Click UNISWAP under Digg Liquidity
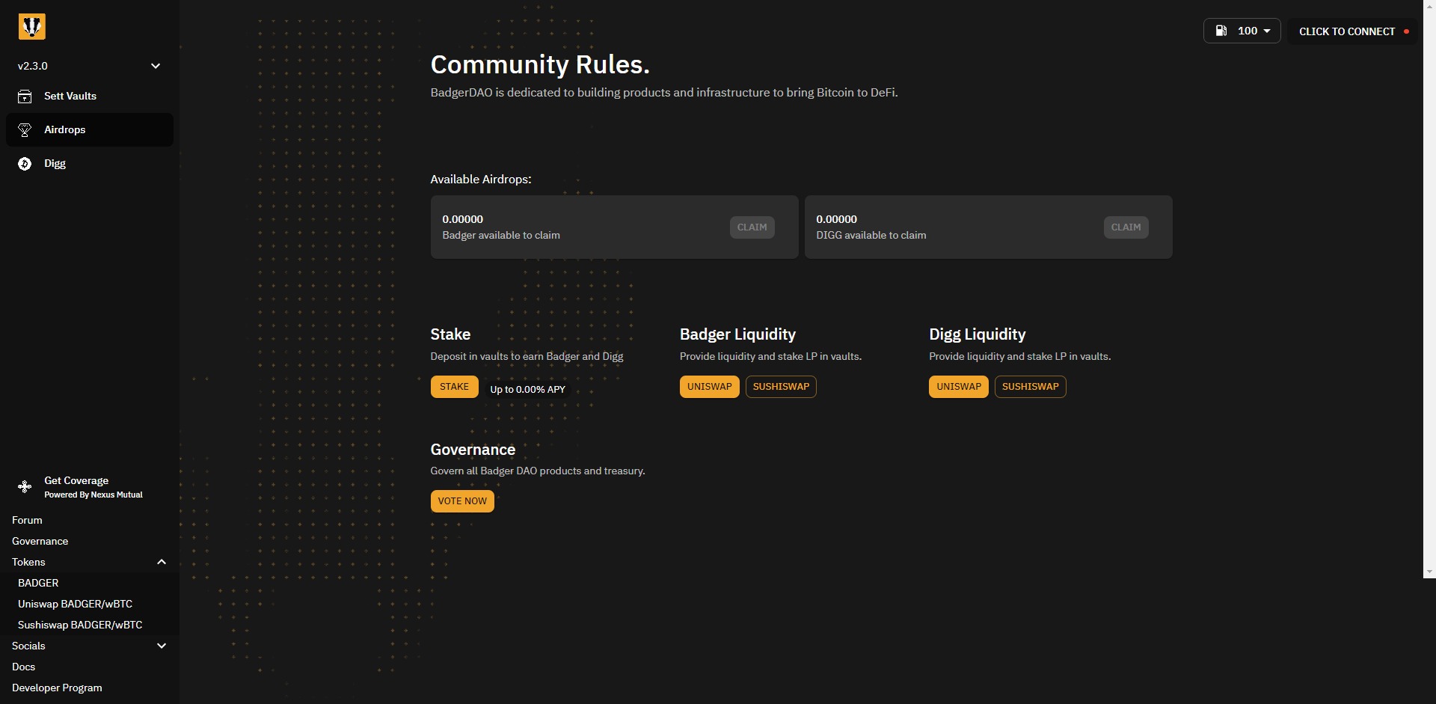This screenshot has height=704, width=1436. [x=958, y=387]
